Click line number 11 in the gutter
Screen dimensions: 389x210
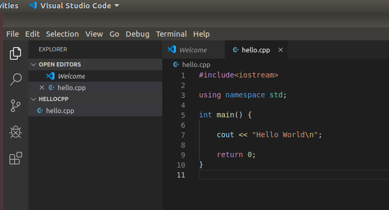(x=181, y=175)
